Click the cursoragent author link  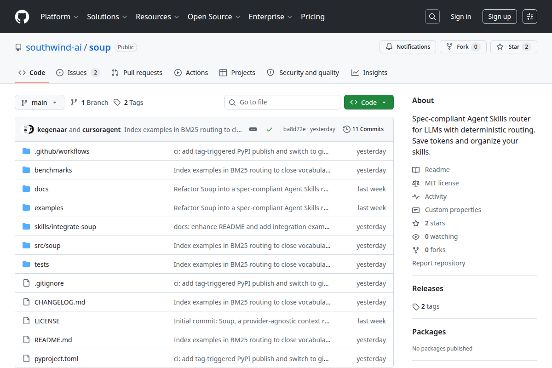[101, 130]
